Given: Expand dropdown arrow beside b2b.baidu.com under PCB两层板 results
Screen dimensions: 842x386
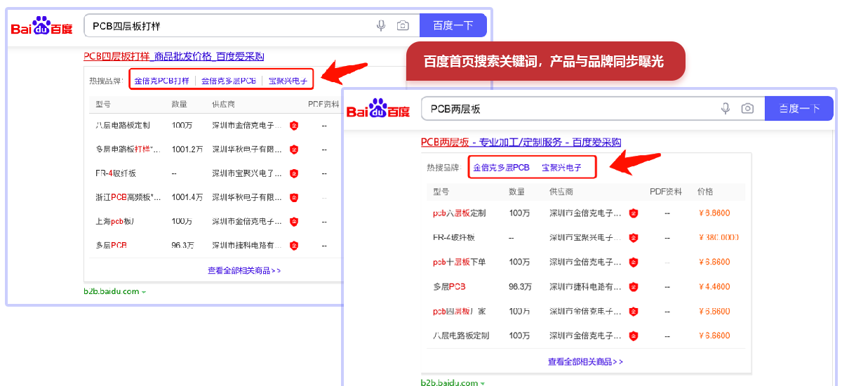Looking at the screenshot, I should [x=482, y=383].
